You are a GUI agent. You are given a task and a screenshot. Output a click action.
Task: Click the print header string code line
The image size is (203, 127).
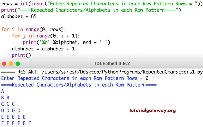coord(91,10)
